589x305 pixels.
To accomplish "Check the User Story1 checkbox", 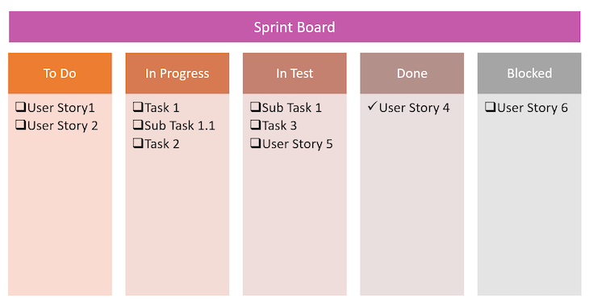I will point(21,107).
